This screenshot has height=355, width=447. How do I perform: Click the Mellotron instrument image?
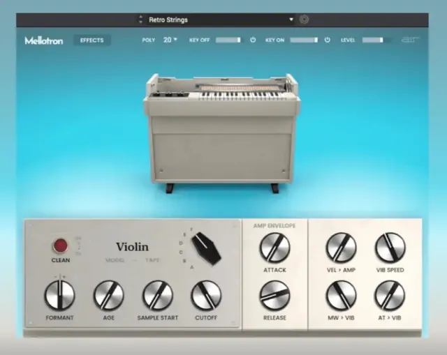[221, 133]
